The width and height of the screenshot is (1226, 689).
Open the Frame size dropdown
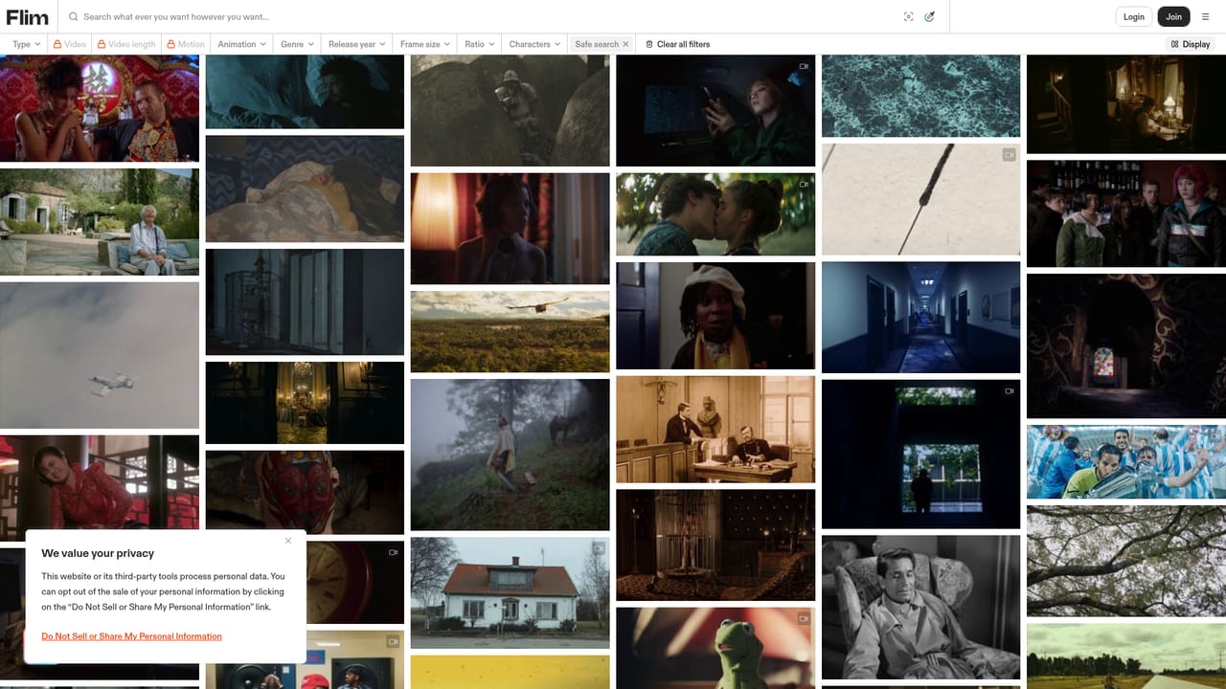pyautogui.click(x=425, y=44)
